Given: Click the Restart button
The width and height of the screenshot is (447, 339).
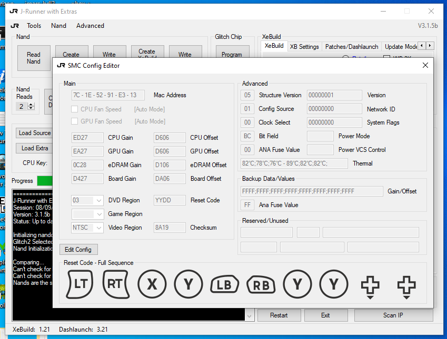Looking at the screenshot, I should point(279,315).
